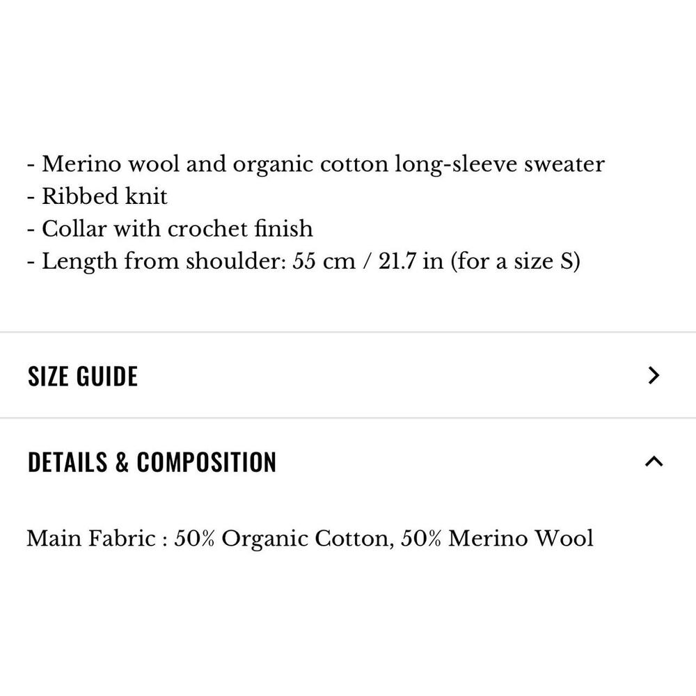Select the '50% Merino Wool' text

497,539
